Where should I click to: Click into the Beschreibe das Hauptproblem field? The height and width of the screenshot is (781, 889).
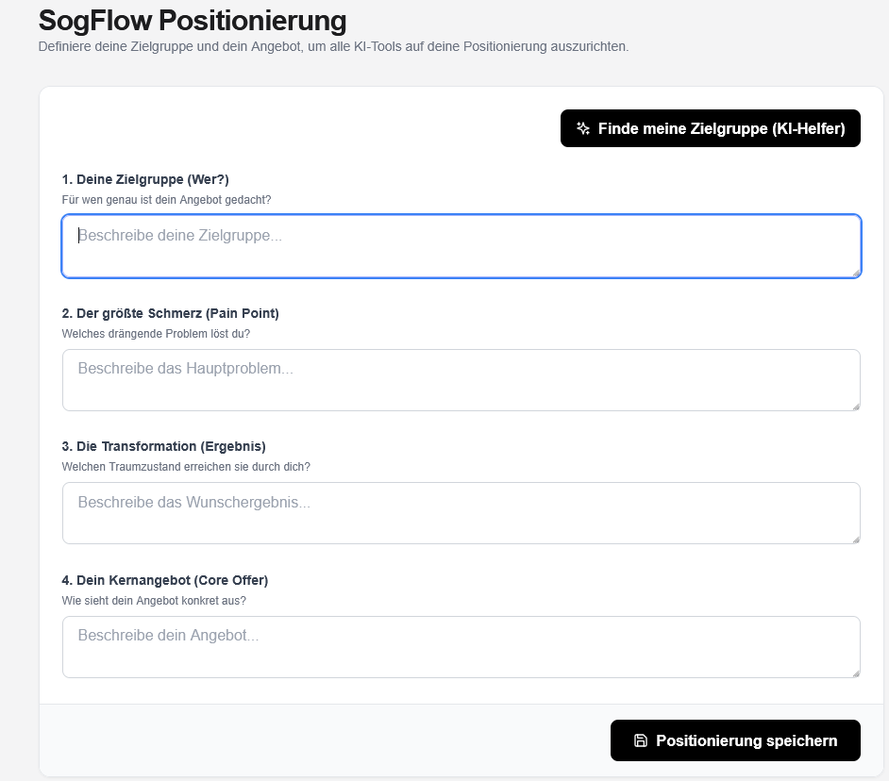[x=461, y=380]
